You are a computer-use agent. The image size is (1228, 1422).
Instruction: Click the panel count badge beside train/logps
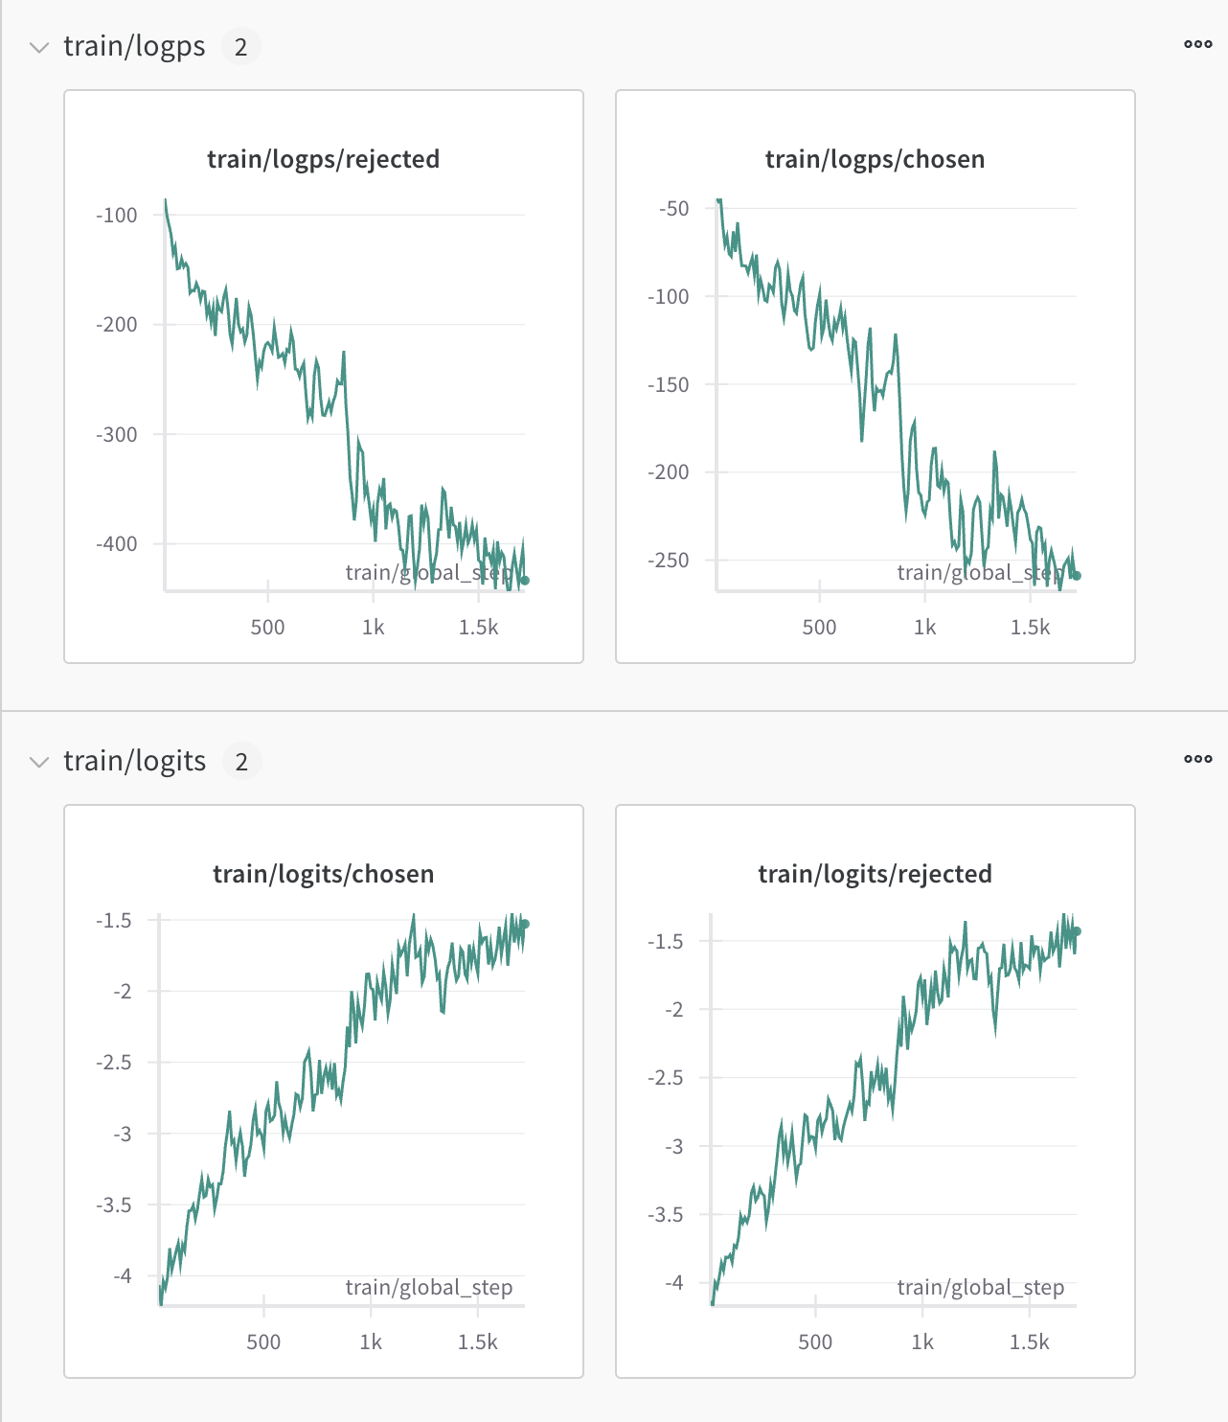coord(241,47)
